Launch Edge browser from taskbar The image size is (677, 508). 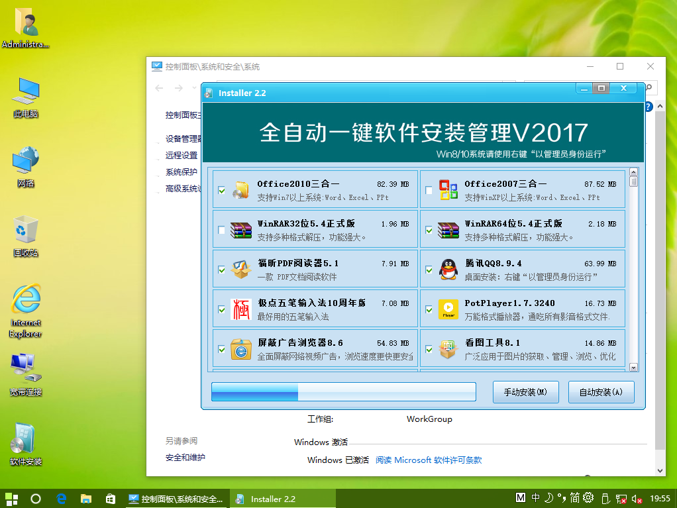click(x=62, y=499)
